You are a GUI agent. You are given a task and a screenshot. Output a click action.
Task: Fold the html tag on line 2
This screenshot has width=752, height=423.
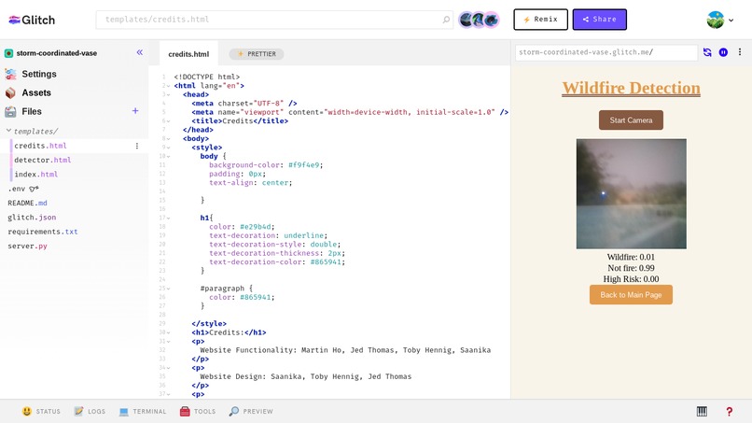168,86
